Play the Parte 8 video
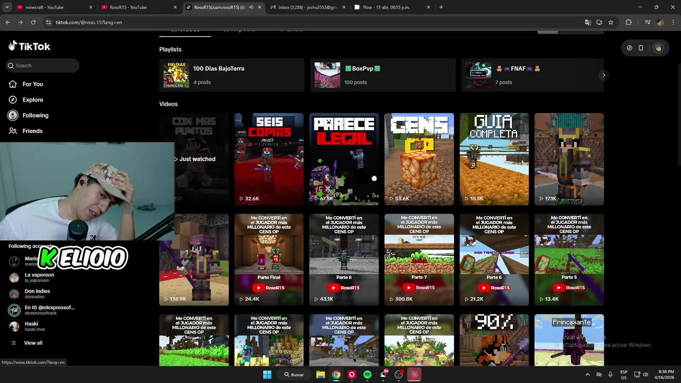 click(344, 260)
